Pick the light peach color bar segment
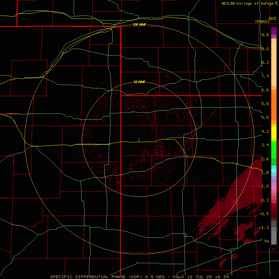This screenshot has height=279, width=279. (x=274, y=64)
